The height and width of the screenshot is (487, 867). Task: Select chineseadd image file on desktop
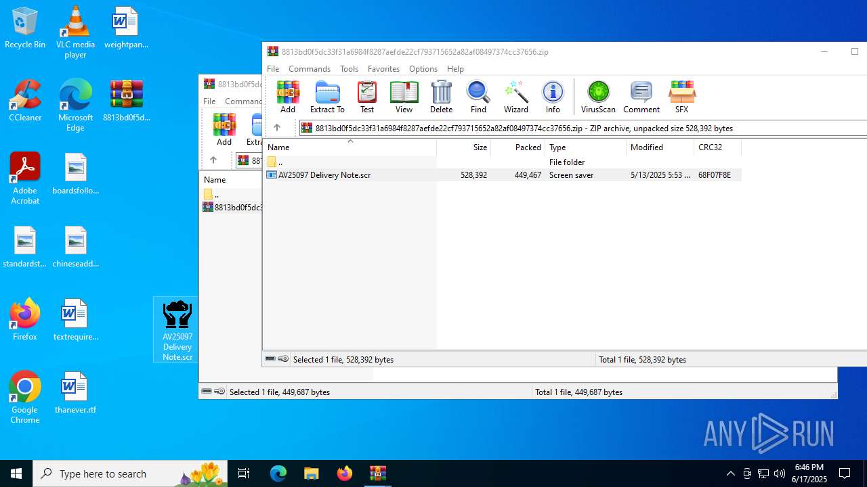(x=75, y=247)
